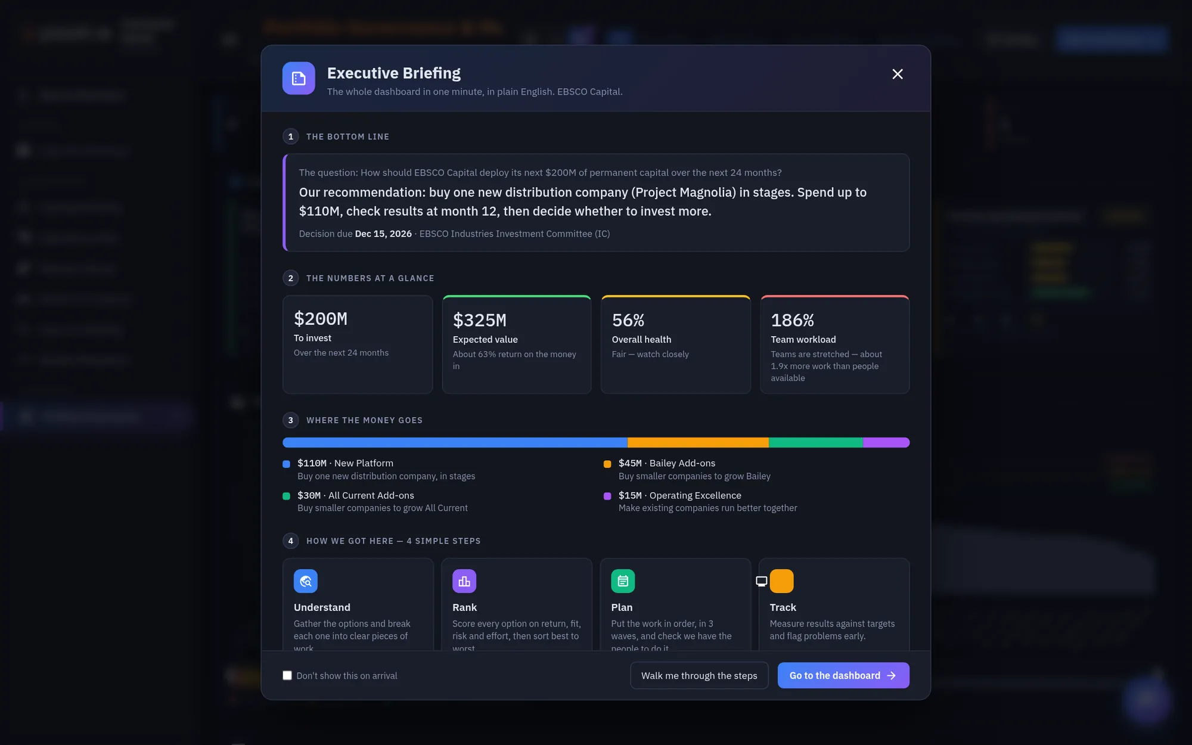The height and width of the screenshot is (745, 1192).
Task: Click the Rank step card title
Action: coord(464,607)
